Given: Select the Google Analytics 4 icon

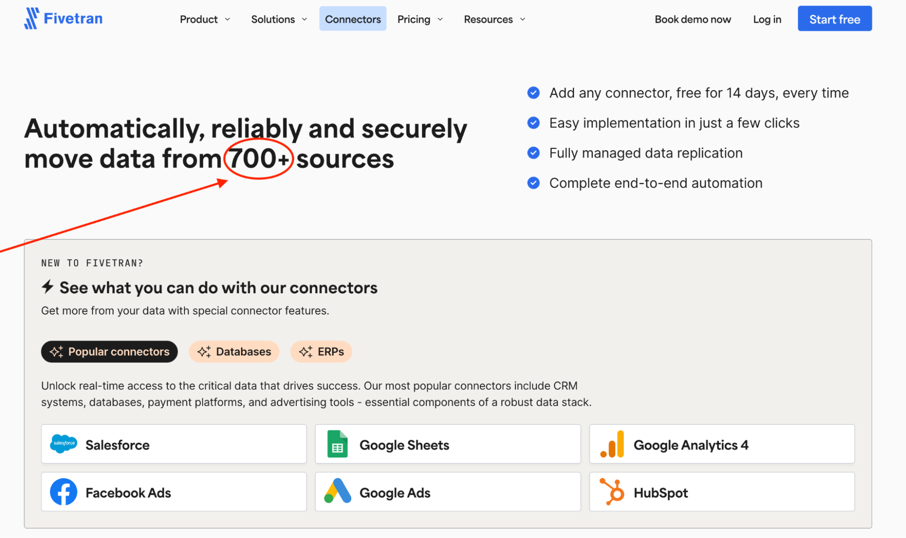Looking at the screenshot, I should coord(612,444).
